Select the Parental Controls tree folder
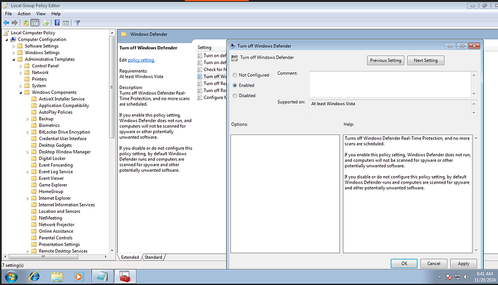Viewport: 498px width, 285px height. point(55,238)
